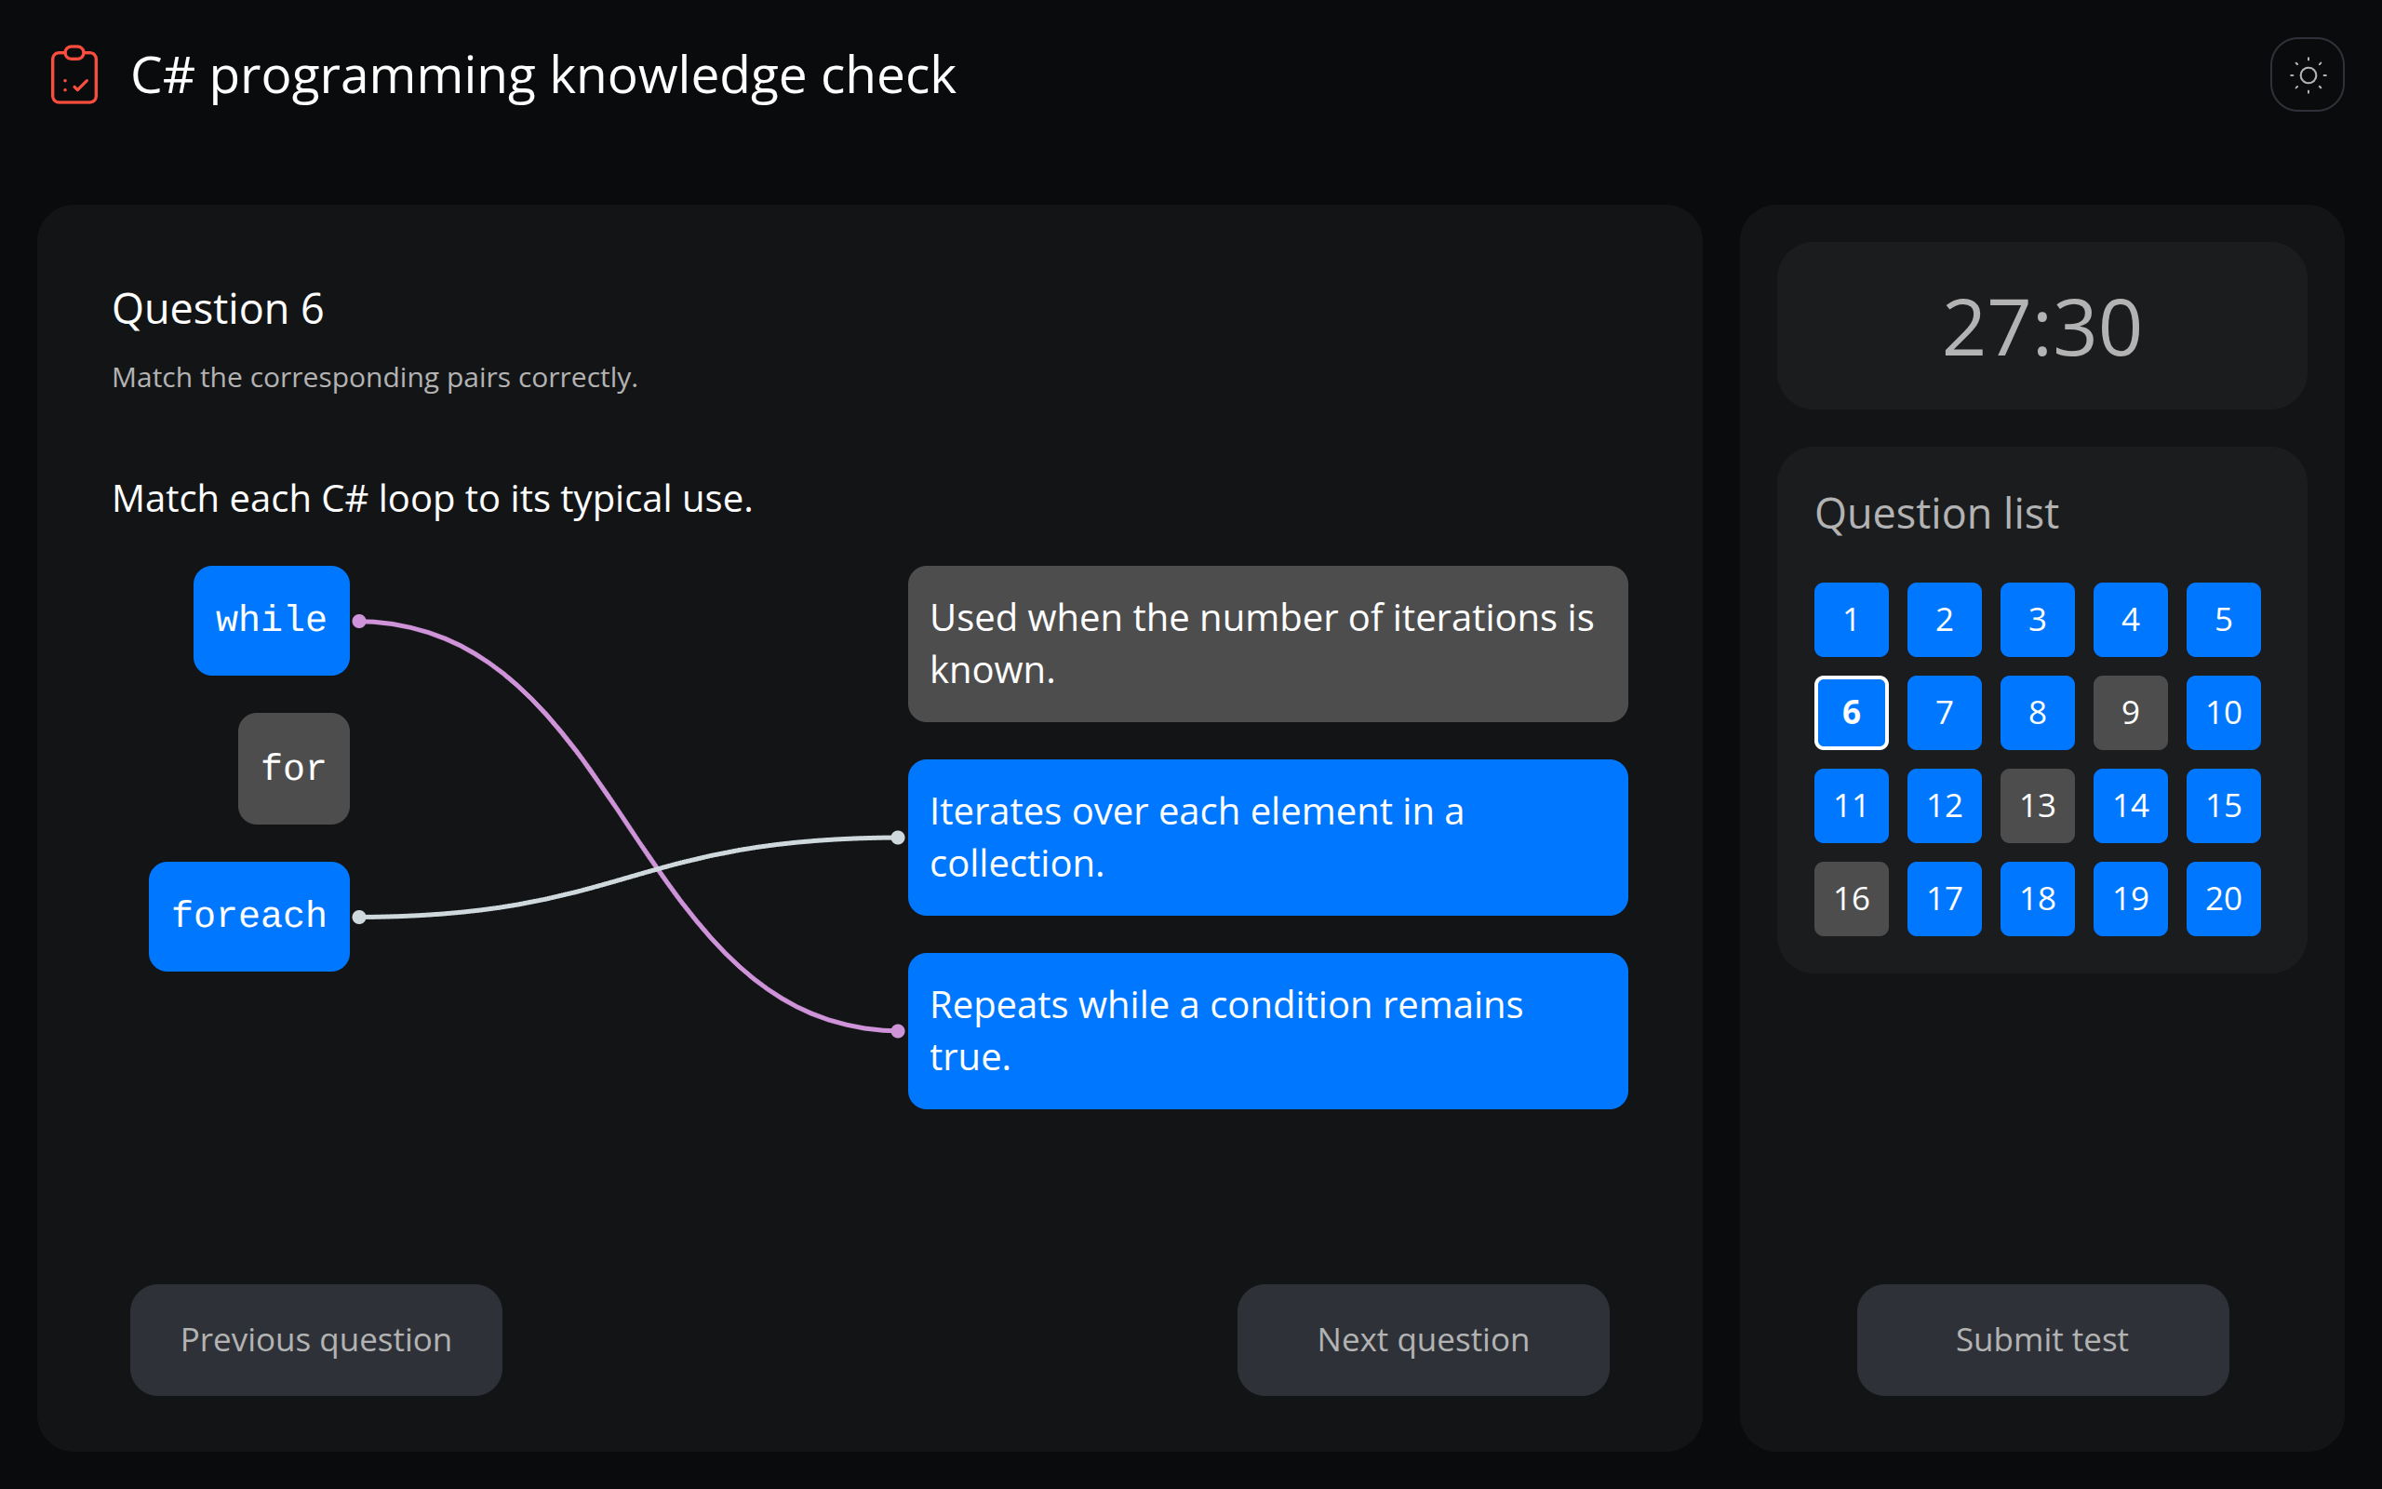Choose 'Used when the number of iterations is known' answer
The width and height of the screenshot is (2382, 1489).
(1268, 644)
